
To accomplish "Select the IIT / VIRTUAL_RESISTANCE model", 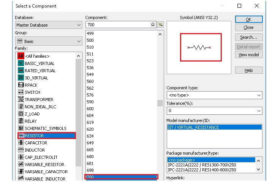I will (x=214, y=127).
